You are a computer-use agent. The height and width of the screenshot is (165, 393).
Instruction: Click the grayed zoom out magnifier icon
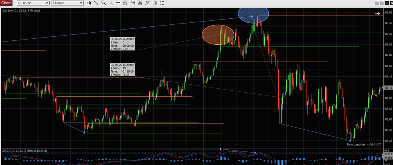click(111, 3)
